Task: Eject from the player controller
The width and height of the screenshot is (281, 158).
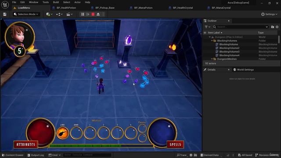Action: [x=98, y=14]
